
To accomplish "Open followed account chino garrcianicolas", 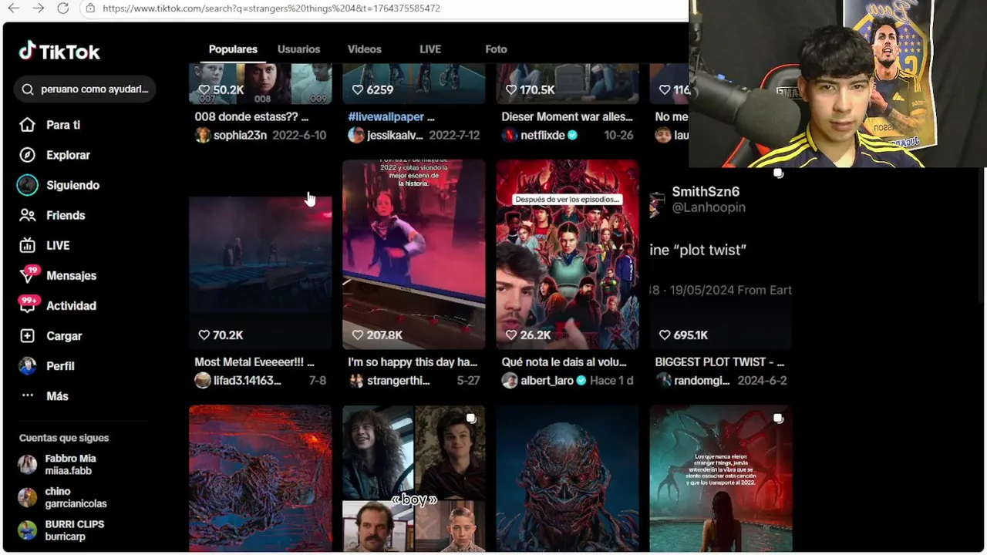I will pos(76,497).
